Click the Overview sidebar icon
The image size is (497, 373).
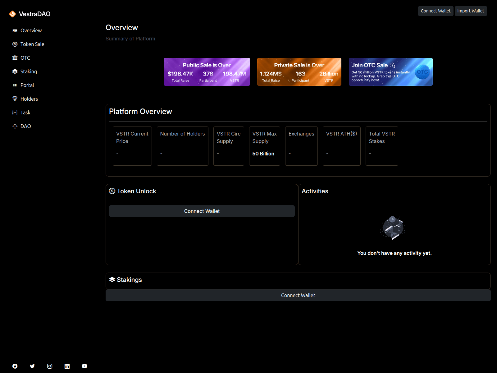pyautogui.click(x=15, y=30)
